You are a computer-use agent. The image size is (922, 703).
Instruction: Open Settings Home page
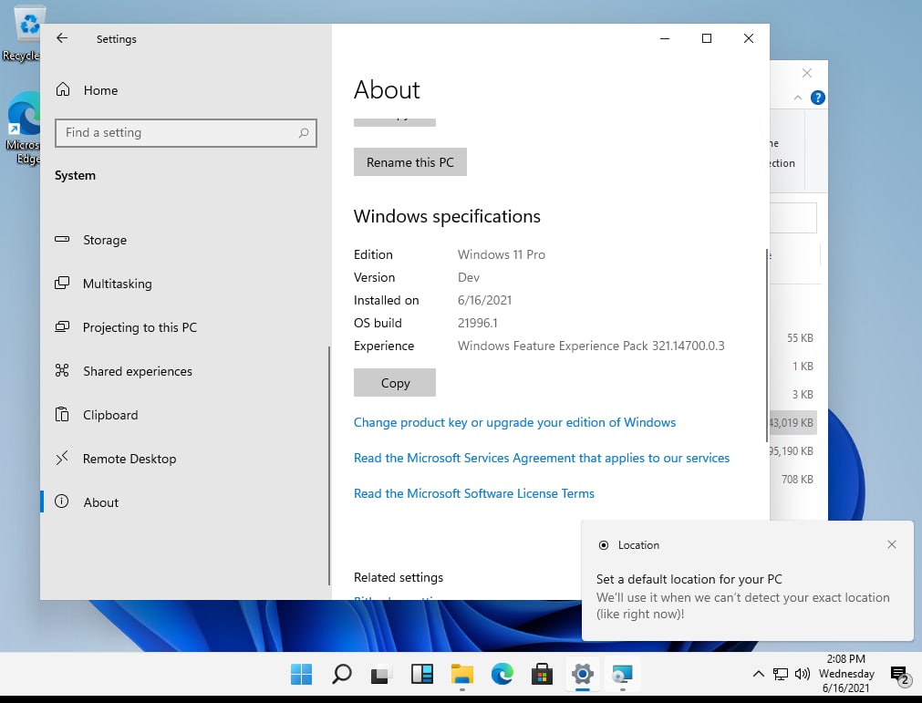click(87, 90)
